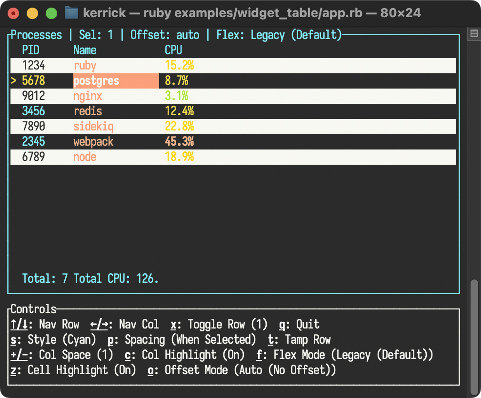Viewport: 481px width, 398px height.
Task: Click the CPU column header
Action: coord(174,50)
